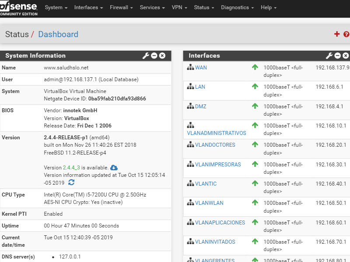Click the DNS server entry 127.0.0.1
This screenshot has width=350, height=262.
[70, 256]
